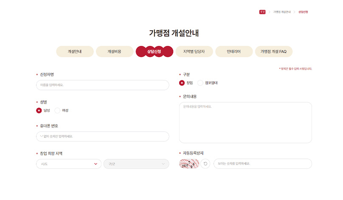Click the required fields notice text
The width and height of the screenshot is (343, 200).
295,69
